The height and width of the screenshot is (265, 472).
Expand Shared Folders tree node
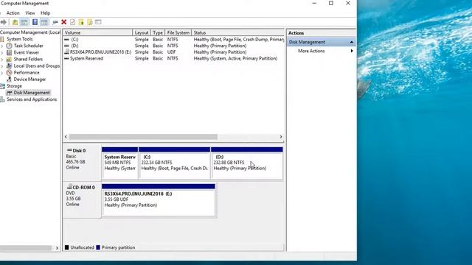(2, 59)
